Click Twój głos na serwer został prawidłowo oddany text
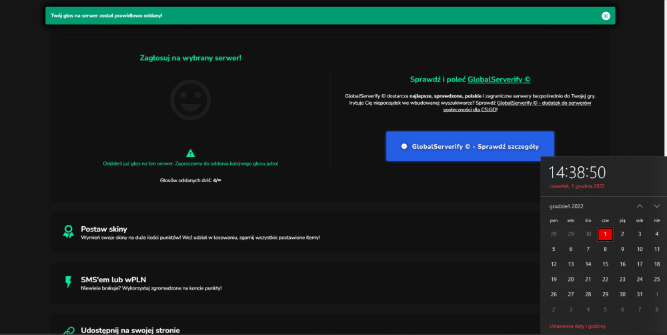The image size is (667, 335). click(x=106, y=16)
